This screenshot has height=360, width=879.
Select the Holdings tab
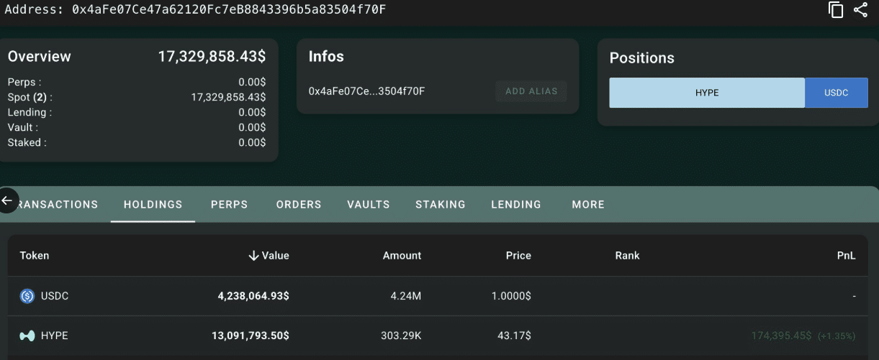(x=153, y=205)
